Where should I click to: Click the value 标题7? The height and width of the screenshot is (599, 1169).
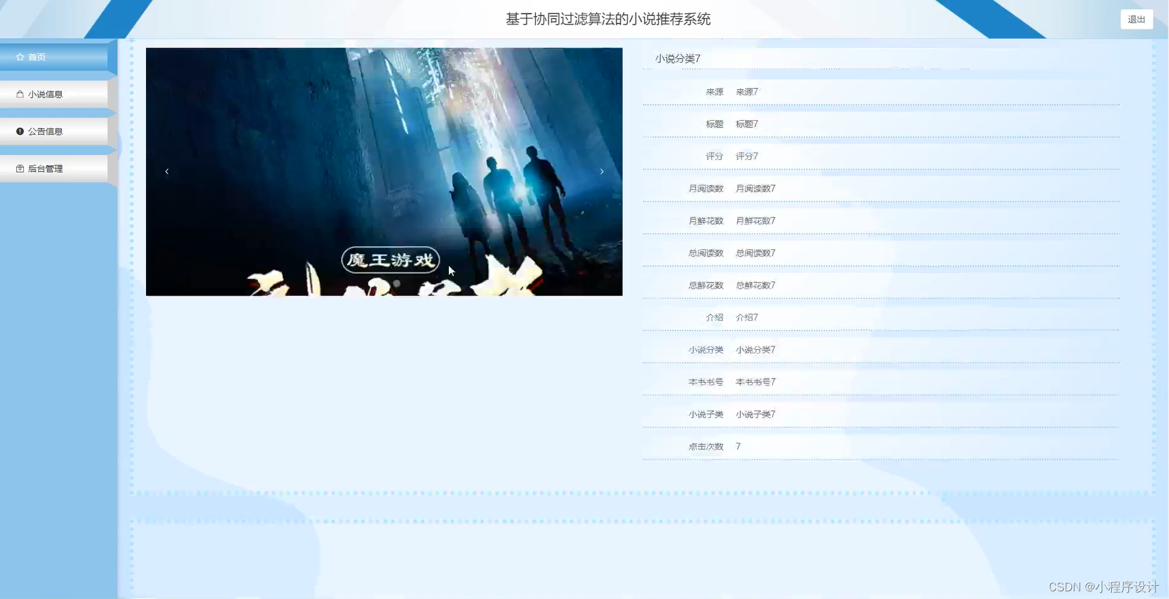click(x=747, y=124)
